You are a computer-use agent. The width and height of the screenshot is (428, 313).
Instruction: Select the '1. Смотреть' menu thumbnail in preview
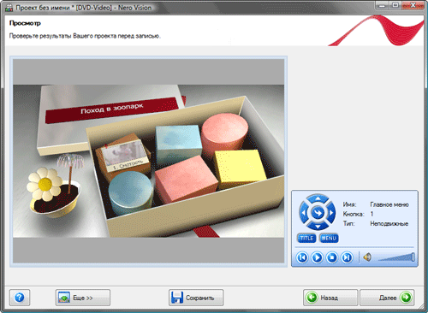pos(126,156)
